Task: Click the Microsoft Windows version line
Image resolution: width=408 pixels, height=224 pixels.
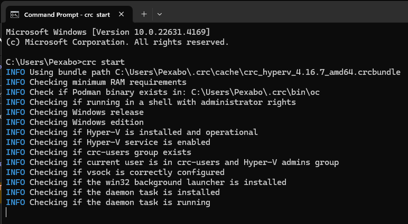Action: [x=108, y=32]
